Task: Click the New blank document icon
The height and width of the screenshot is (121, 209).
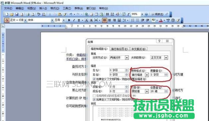Action: point(7,14)
